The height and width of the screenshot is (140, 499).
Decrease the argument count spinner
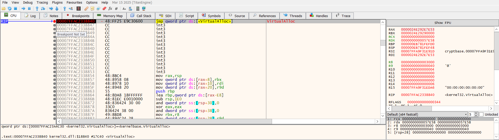tap(476, 115)
